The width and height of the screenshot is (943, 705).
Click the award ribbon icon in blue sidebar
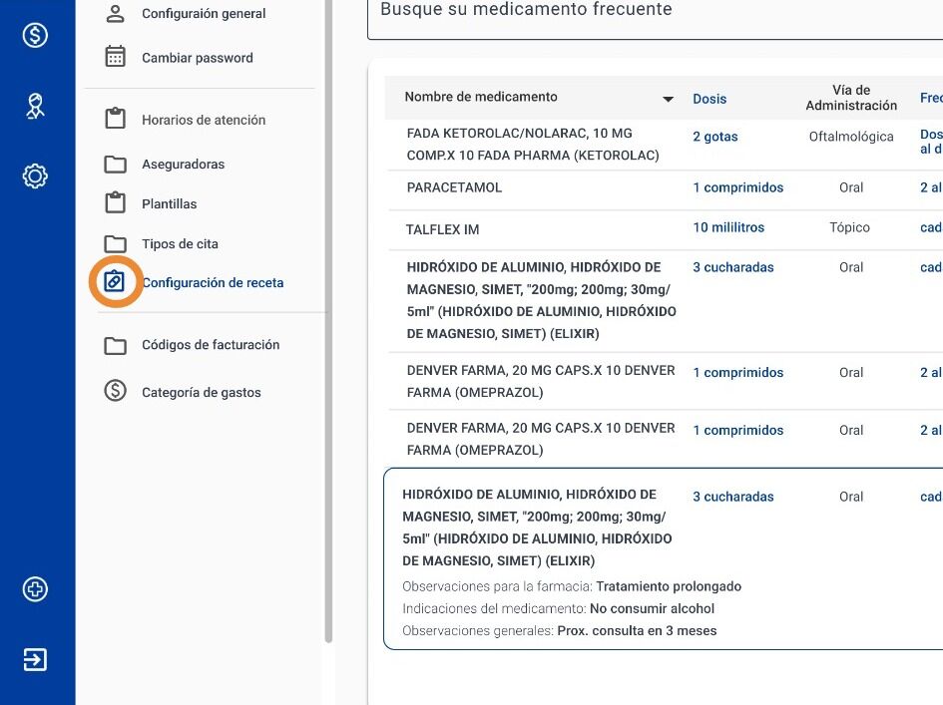[x=35, y=106]
